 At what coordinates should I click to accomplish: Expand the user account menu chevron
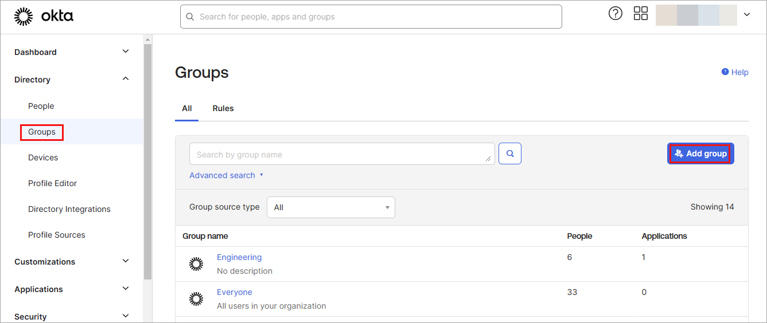(x=746, y=15)
